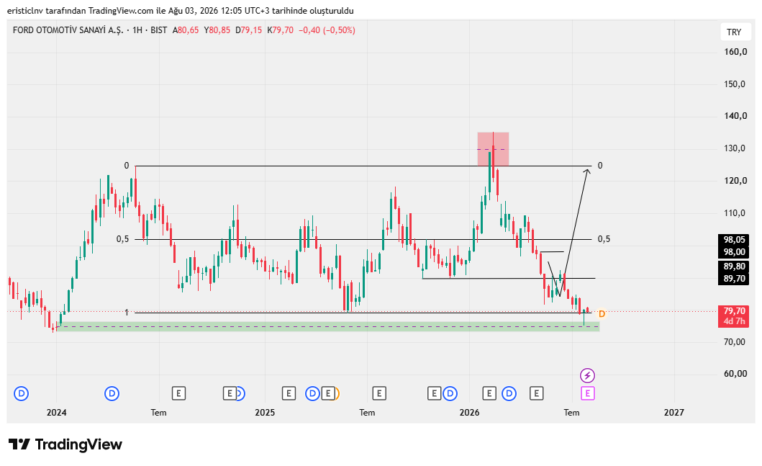Open the earnings E marker just after Tem 2025
Screen dimensions: 762x466
[379, 393]
